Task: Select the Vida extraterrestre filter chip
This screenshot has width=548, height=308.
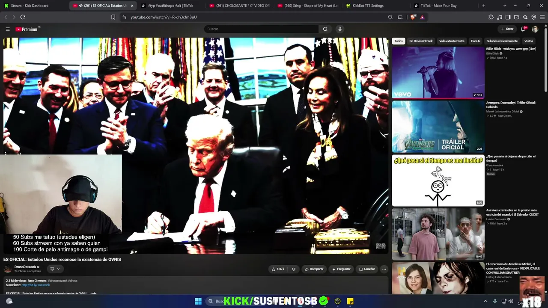Action: coord(452,41)
